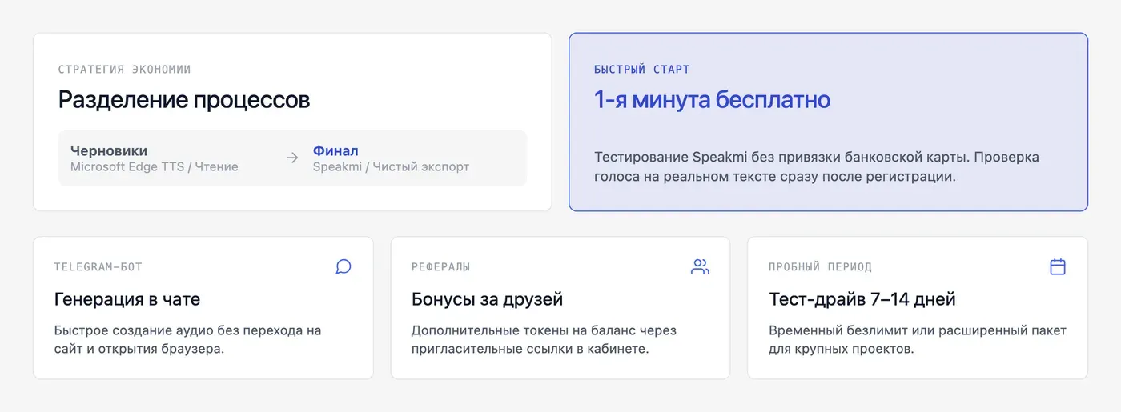Click the 'Разделение процессов' heading
This screenshot has width=1121, height=412.
coord(184,100)
